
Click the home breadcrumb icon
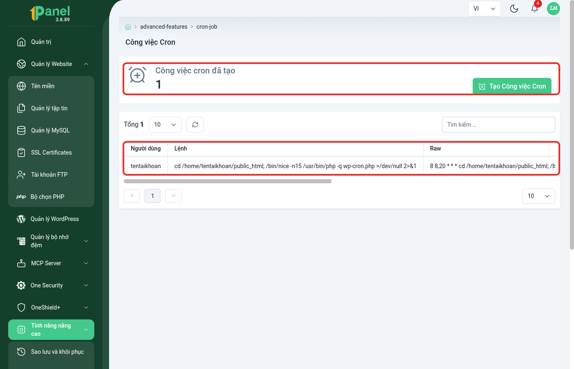(128, 27)
